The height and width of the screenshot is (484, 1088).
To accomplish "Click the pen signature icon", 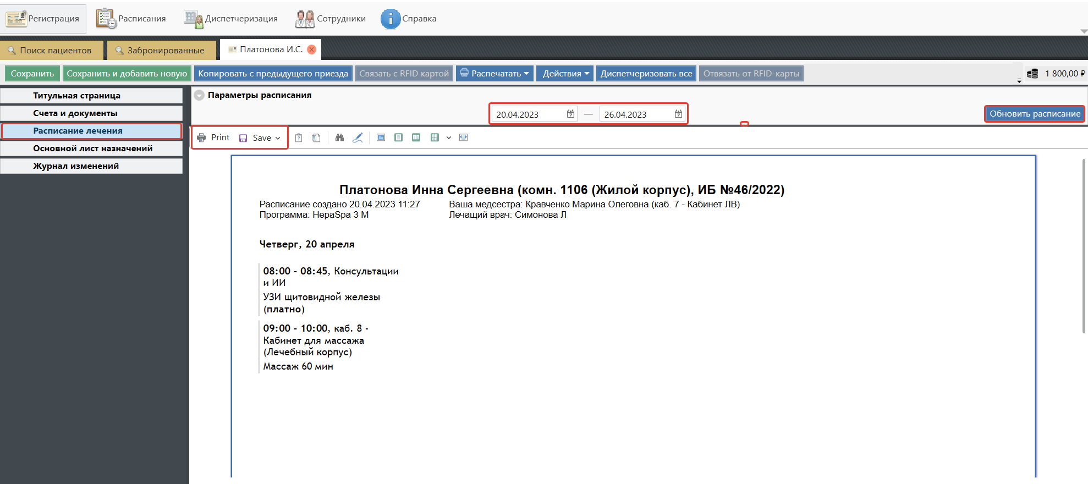I will pos(358,137).
